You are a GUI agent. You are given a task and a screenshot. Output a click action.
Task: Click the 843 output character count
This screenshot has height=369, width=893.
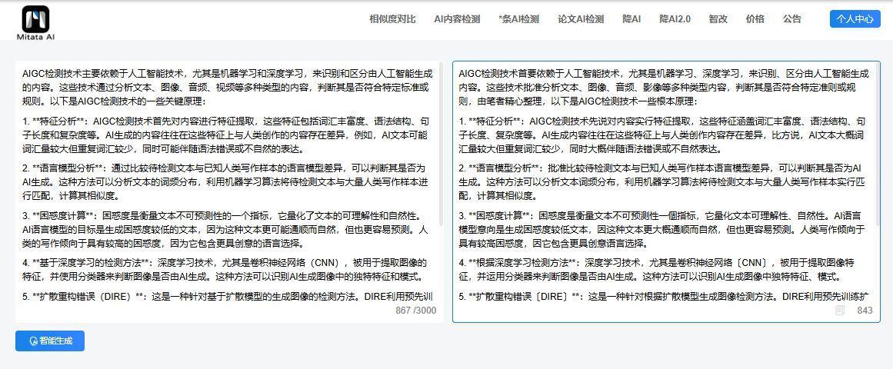point(865,311)
